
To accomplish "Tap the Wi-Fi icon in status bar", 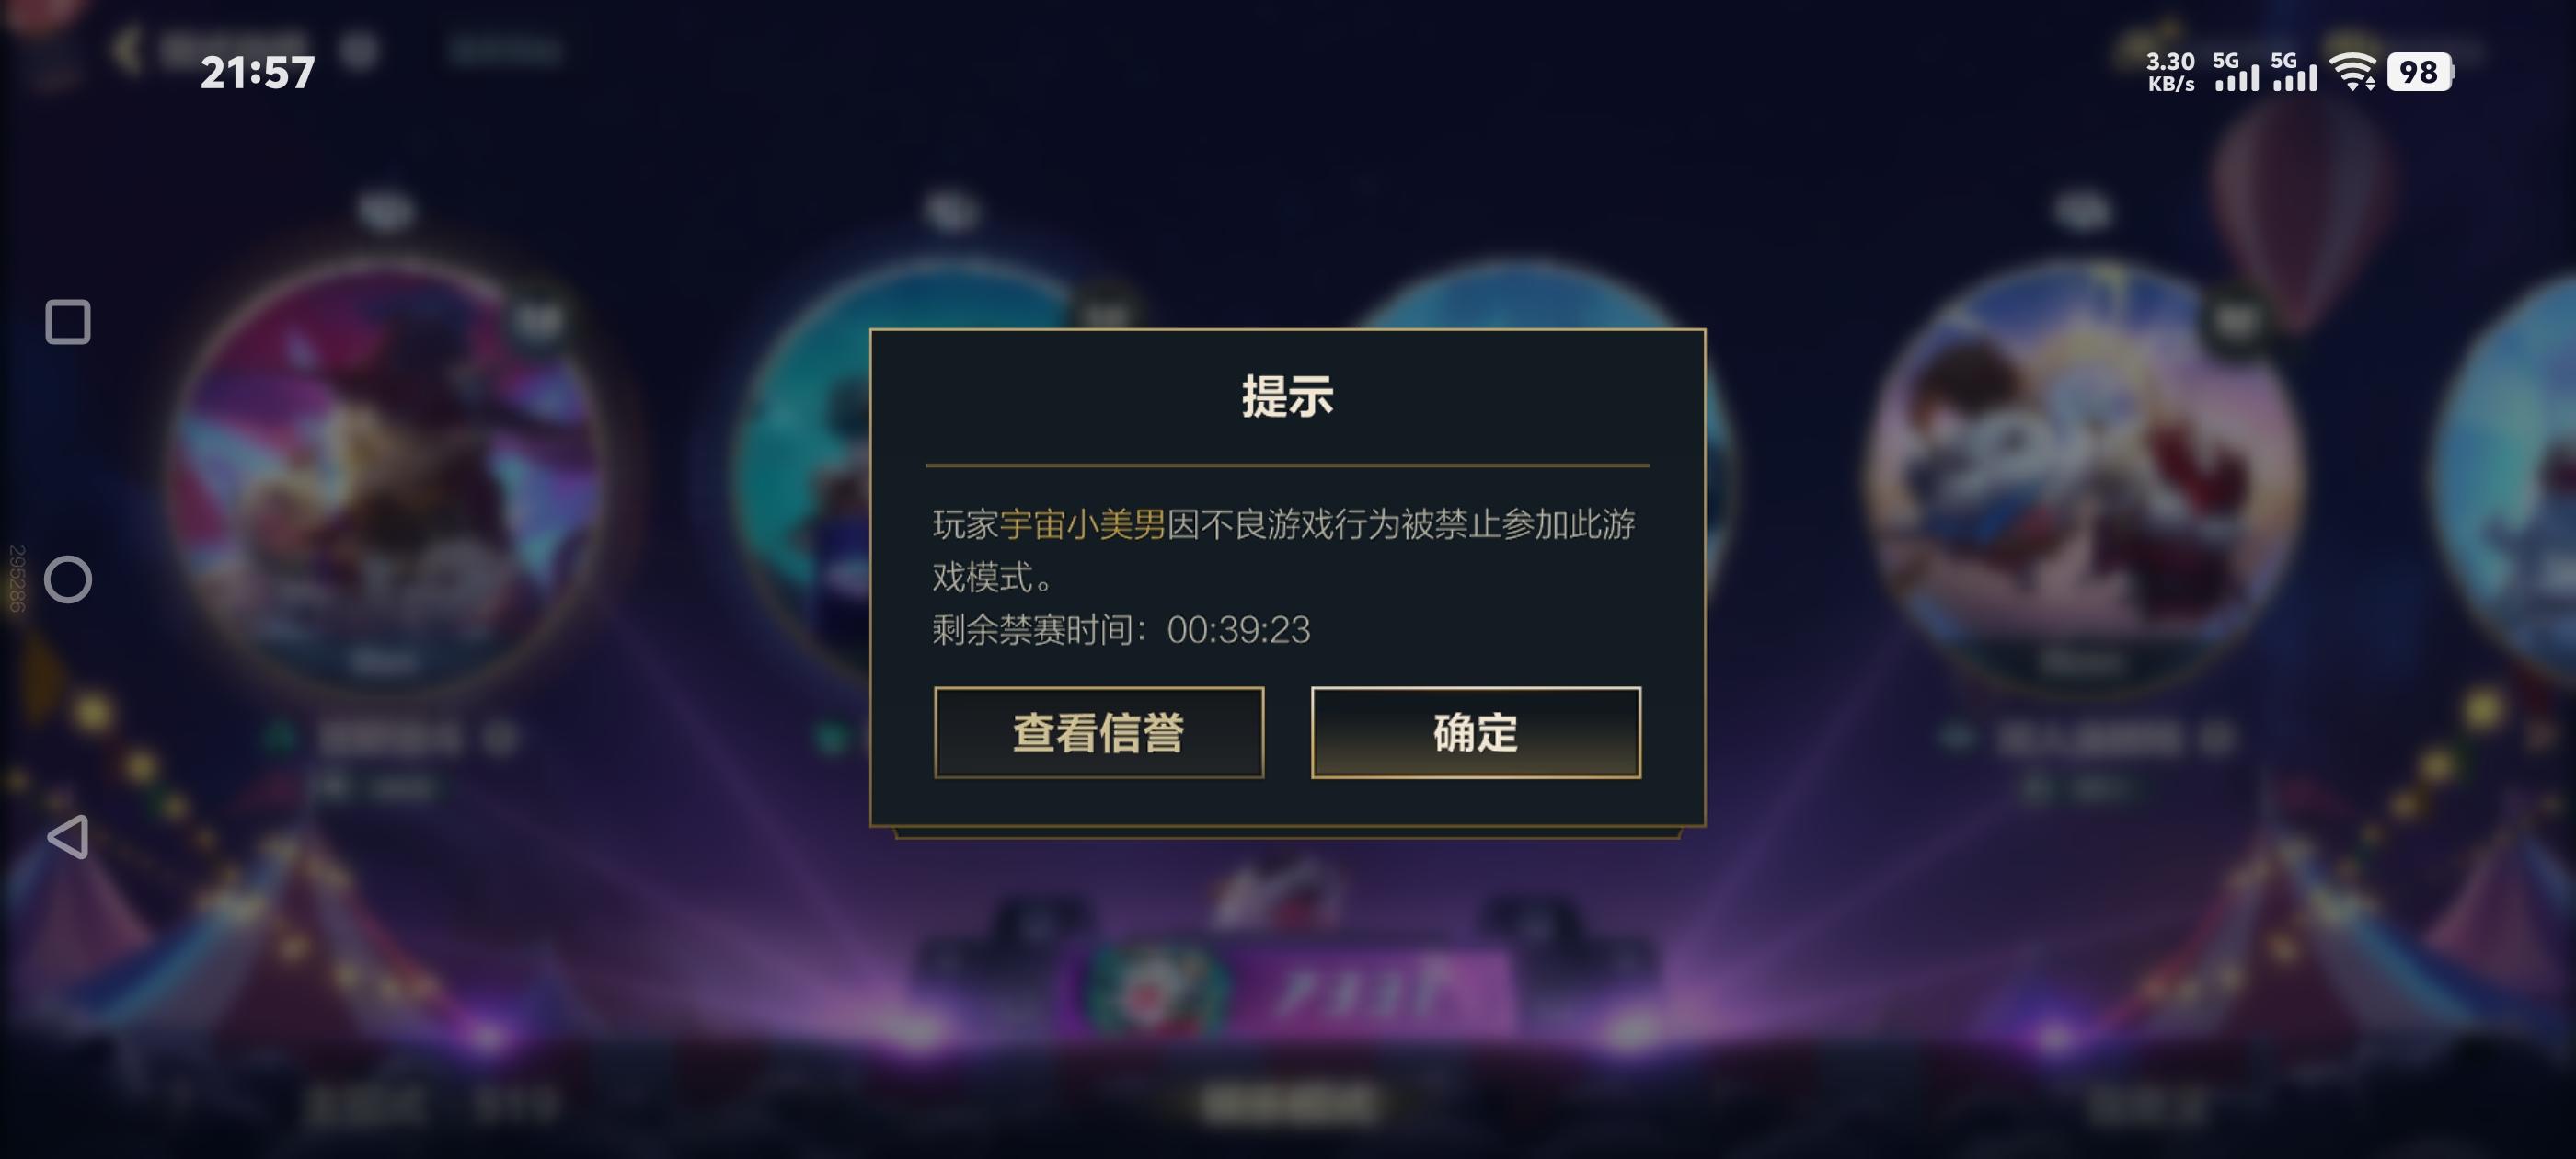I will 2354,72.
